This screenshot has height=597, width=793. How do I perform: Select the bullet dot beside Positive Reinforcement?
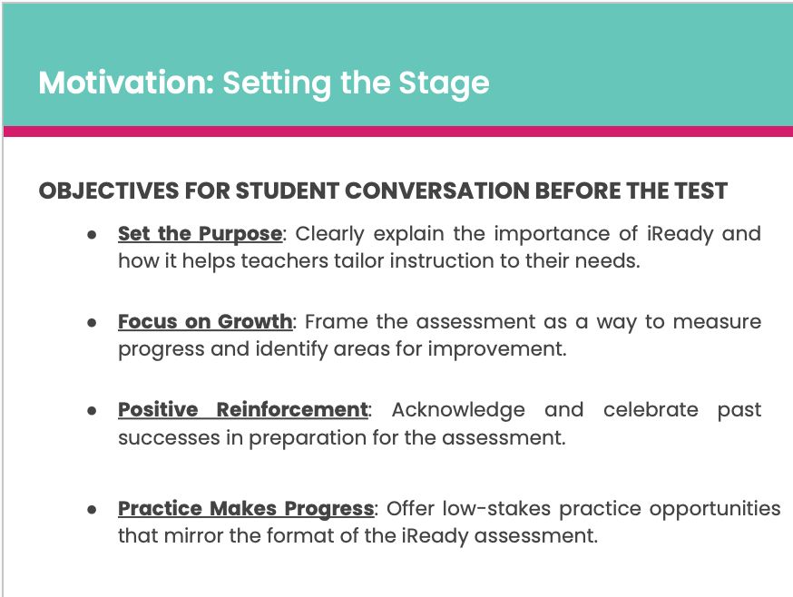[92, 410]
